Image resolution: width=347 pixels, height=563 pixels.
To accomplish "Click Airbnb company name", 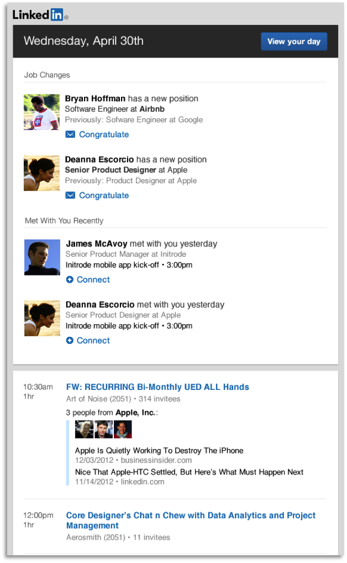I will pos(152,109).
